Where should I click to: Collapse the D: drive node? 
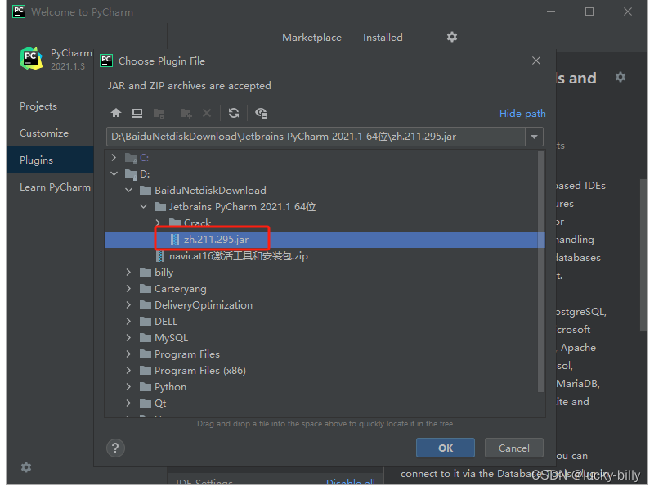114,174
